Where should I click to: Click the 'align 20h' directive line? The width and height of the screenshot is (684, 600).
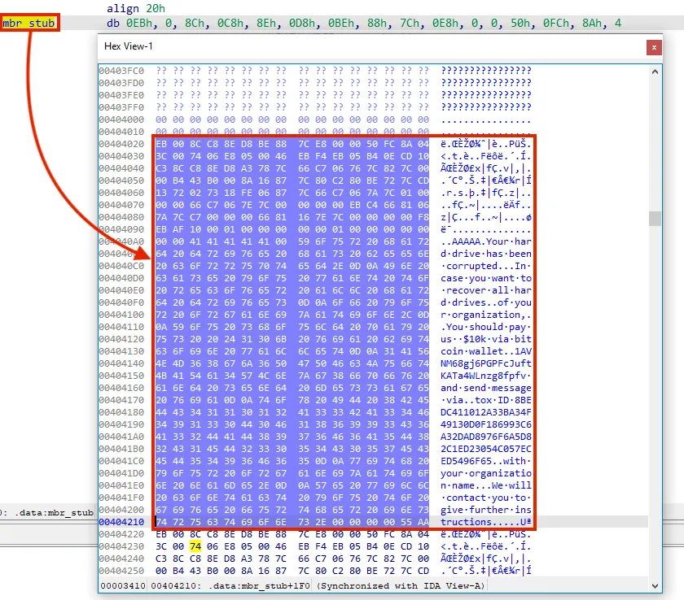click(136, 8)
